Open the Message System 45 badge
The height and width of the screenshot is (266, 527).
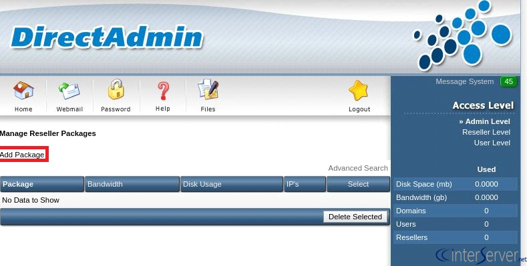(x=508, y=81)
